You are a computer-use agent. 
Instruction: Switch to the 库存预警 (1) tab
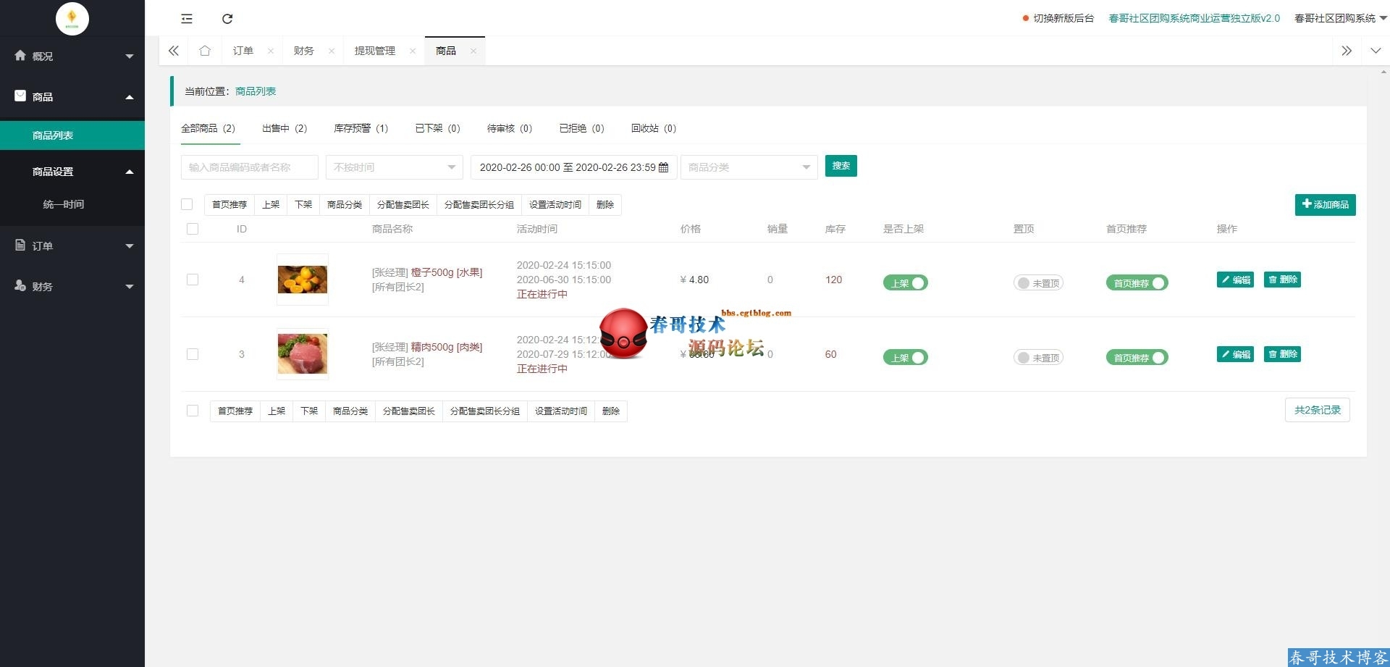[361, 128]
